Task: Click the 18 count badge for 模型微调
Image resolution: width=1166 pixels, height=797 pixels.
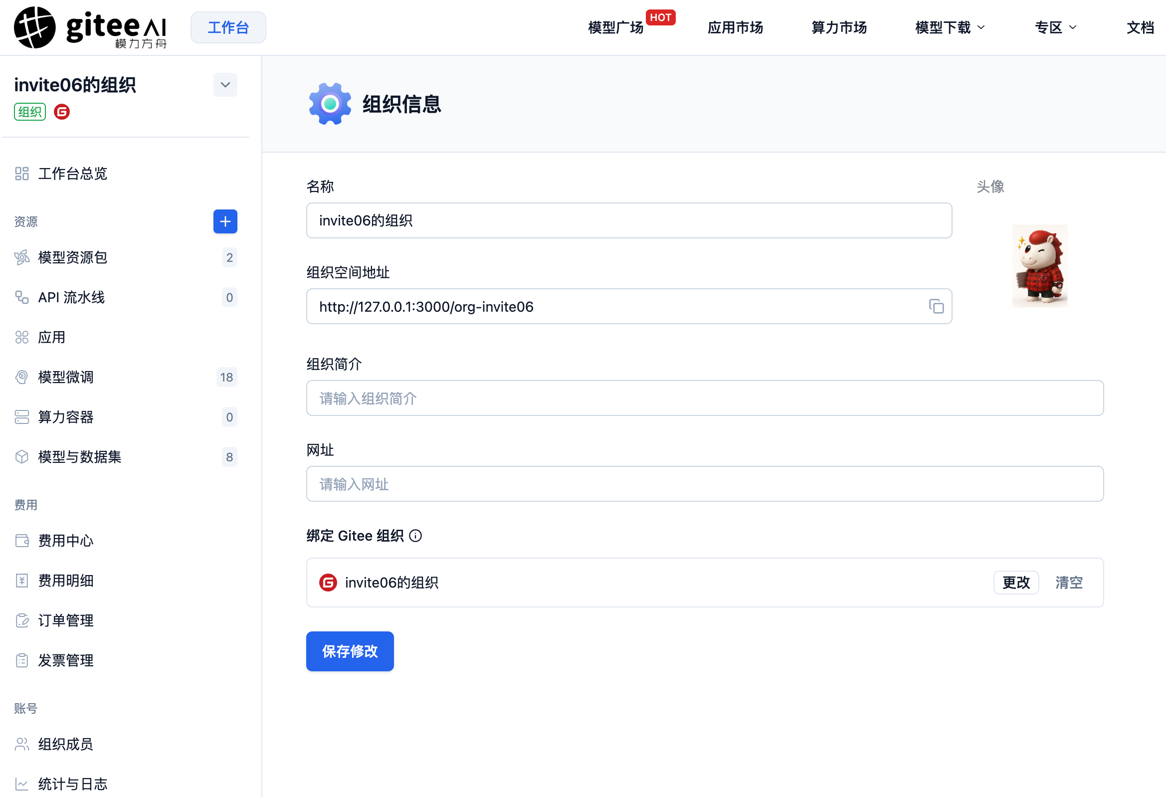Action: pyautogui.click(x=227, y=378)
